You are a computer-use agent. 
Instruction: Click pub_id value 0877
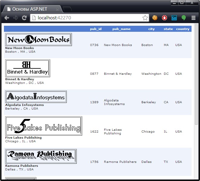pyautogui.click(x=94, y=74)
